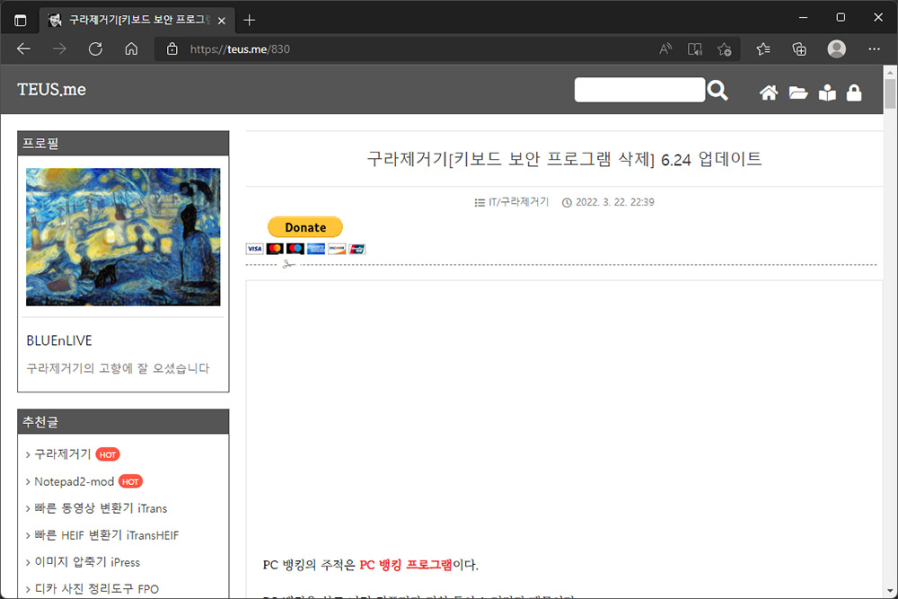Open 빠른 HEIF 변환기 iTransHEIF link
Viewport: 898px width, 599px height.
pos(107,535)
